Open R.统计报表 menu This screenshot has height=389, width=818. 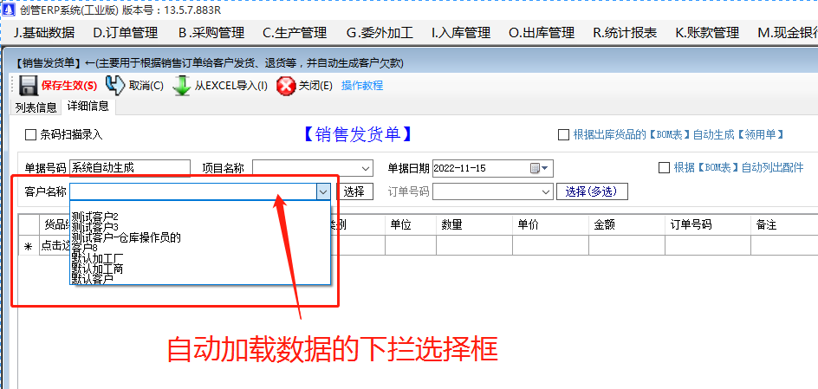point(625,33)
